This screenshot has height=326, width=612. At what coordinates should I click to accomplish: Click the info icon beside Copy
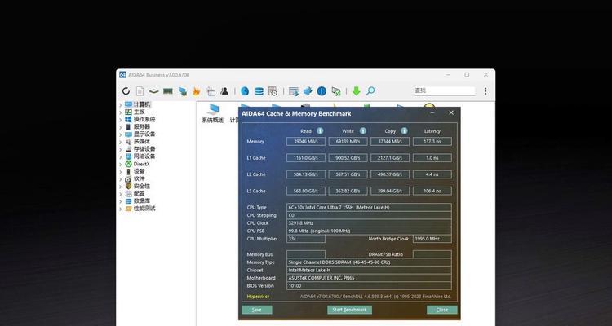pyautogui.click(x=404, y=131)
